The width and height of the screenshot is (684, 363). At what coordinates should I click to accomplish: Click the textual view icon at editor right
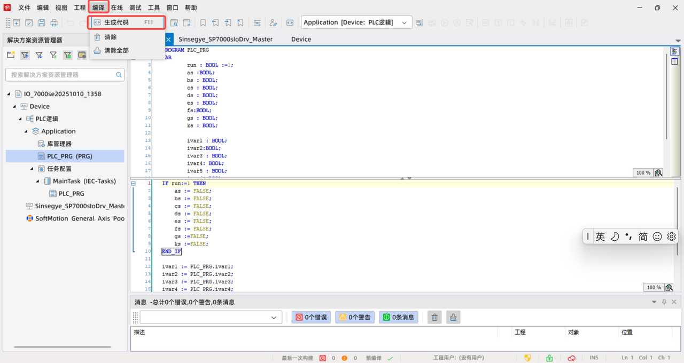(674, 51)
